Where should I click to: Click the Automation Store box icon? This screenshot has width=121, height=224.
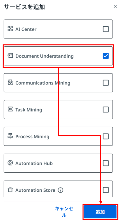[x=10, y=190]
